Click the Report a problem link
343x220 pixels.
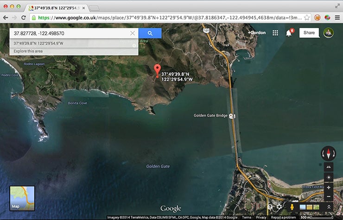[x=283, y=217]
